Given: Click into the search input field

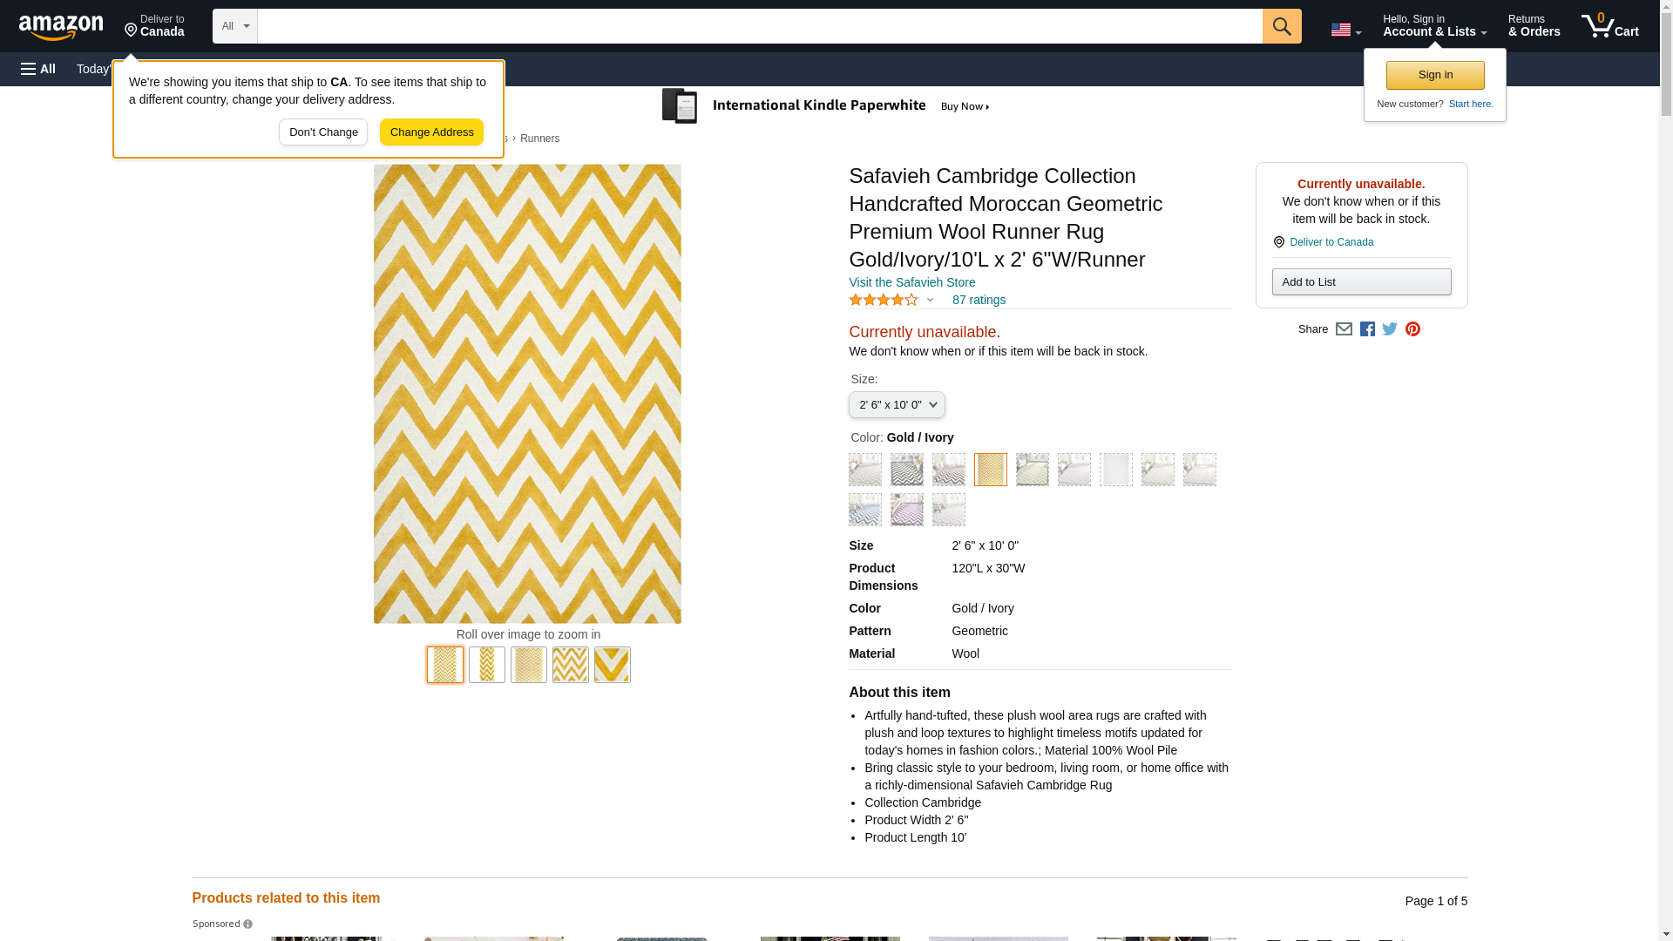Looking at the screenshot, I should coord(758,26).
